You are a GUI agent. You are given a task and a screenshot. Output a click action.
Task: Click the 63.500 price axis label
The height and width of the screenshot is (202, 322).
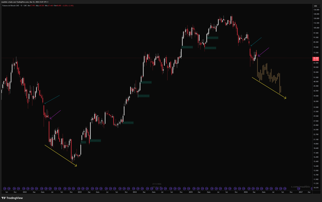(316, 63)
